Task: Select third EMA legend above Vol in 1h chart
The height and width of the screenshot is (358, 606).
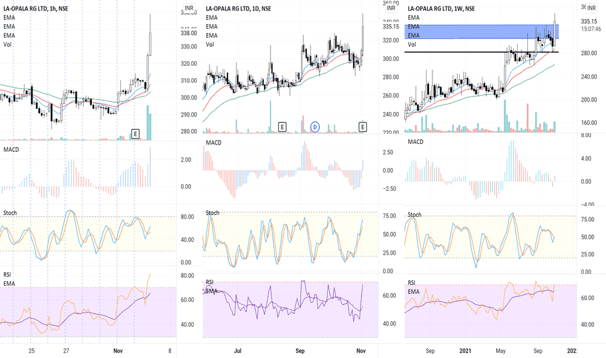Action: point(9,35)
